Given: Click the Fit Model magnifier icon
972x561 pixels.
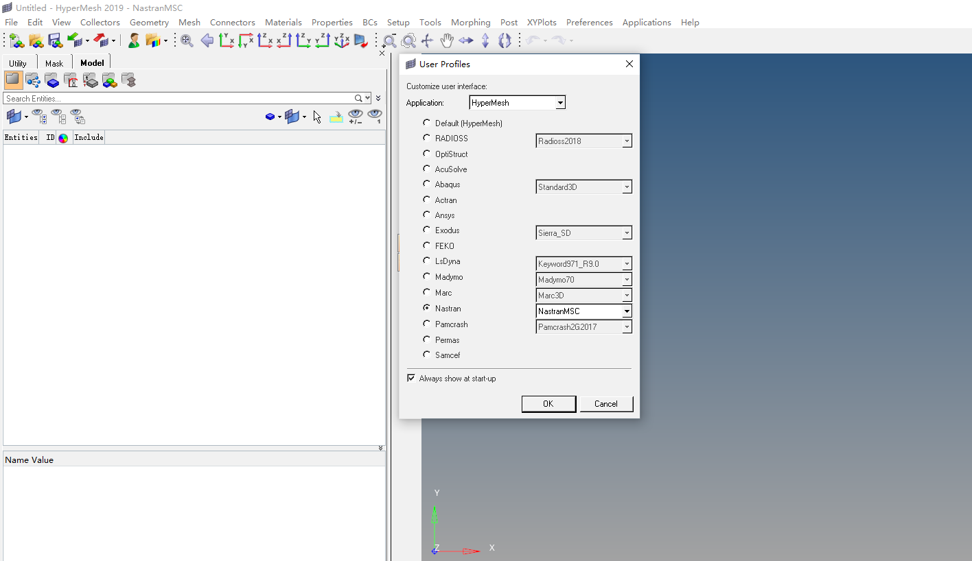Looking at the screenshot, I should (187, 41).
